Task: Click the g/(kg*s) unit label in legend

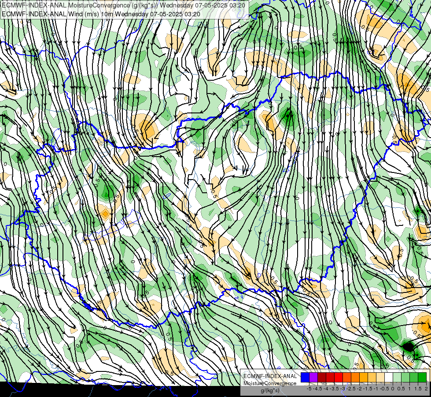Action: tap(270, 390)
